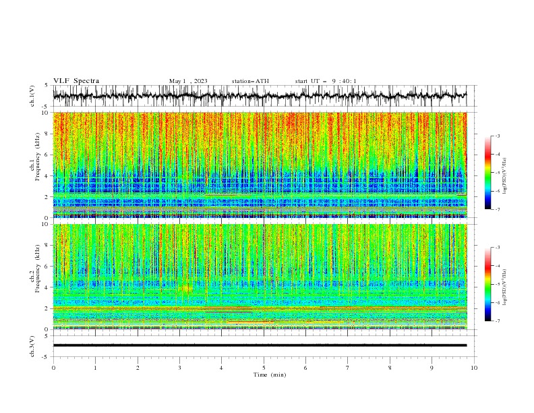Click the time axis tick label '3'

tap(179, 368)
